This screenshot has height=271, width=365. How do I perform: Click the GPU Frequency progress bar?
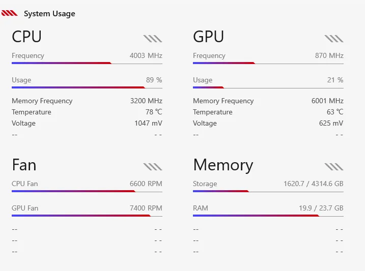(x=268, y=63)
